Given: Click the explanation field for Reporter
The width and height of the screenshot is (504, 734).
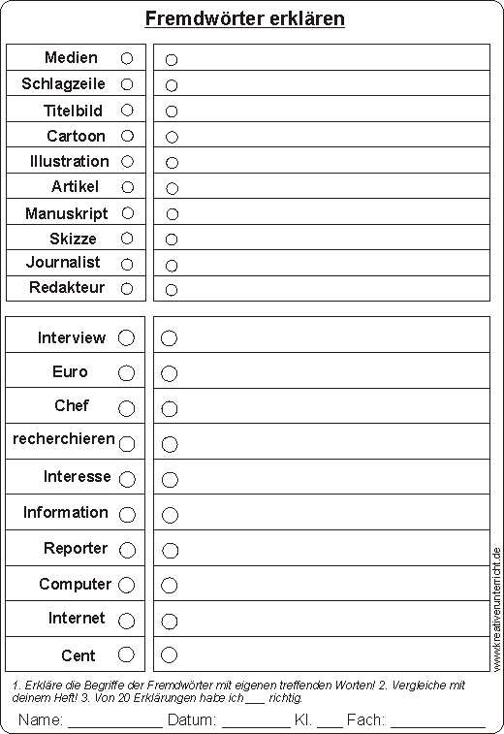Looking at the screenshot, I should [x=322, y=548].
